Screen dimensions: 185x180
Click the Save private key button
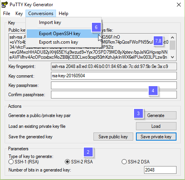click(x=156, y=137)
